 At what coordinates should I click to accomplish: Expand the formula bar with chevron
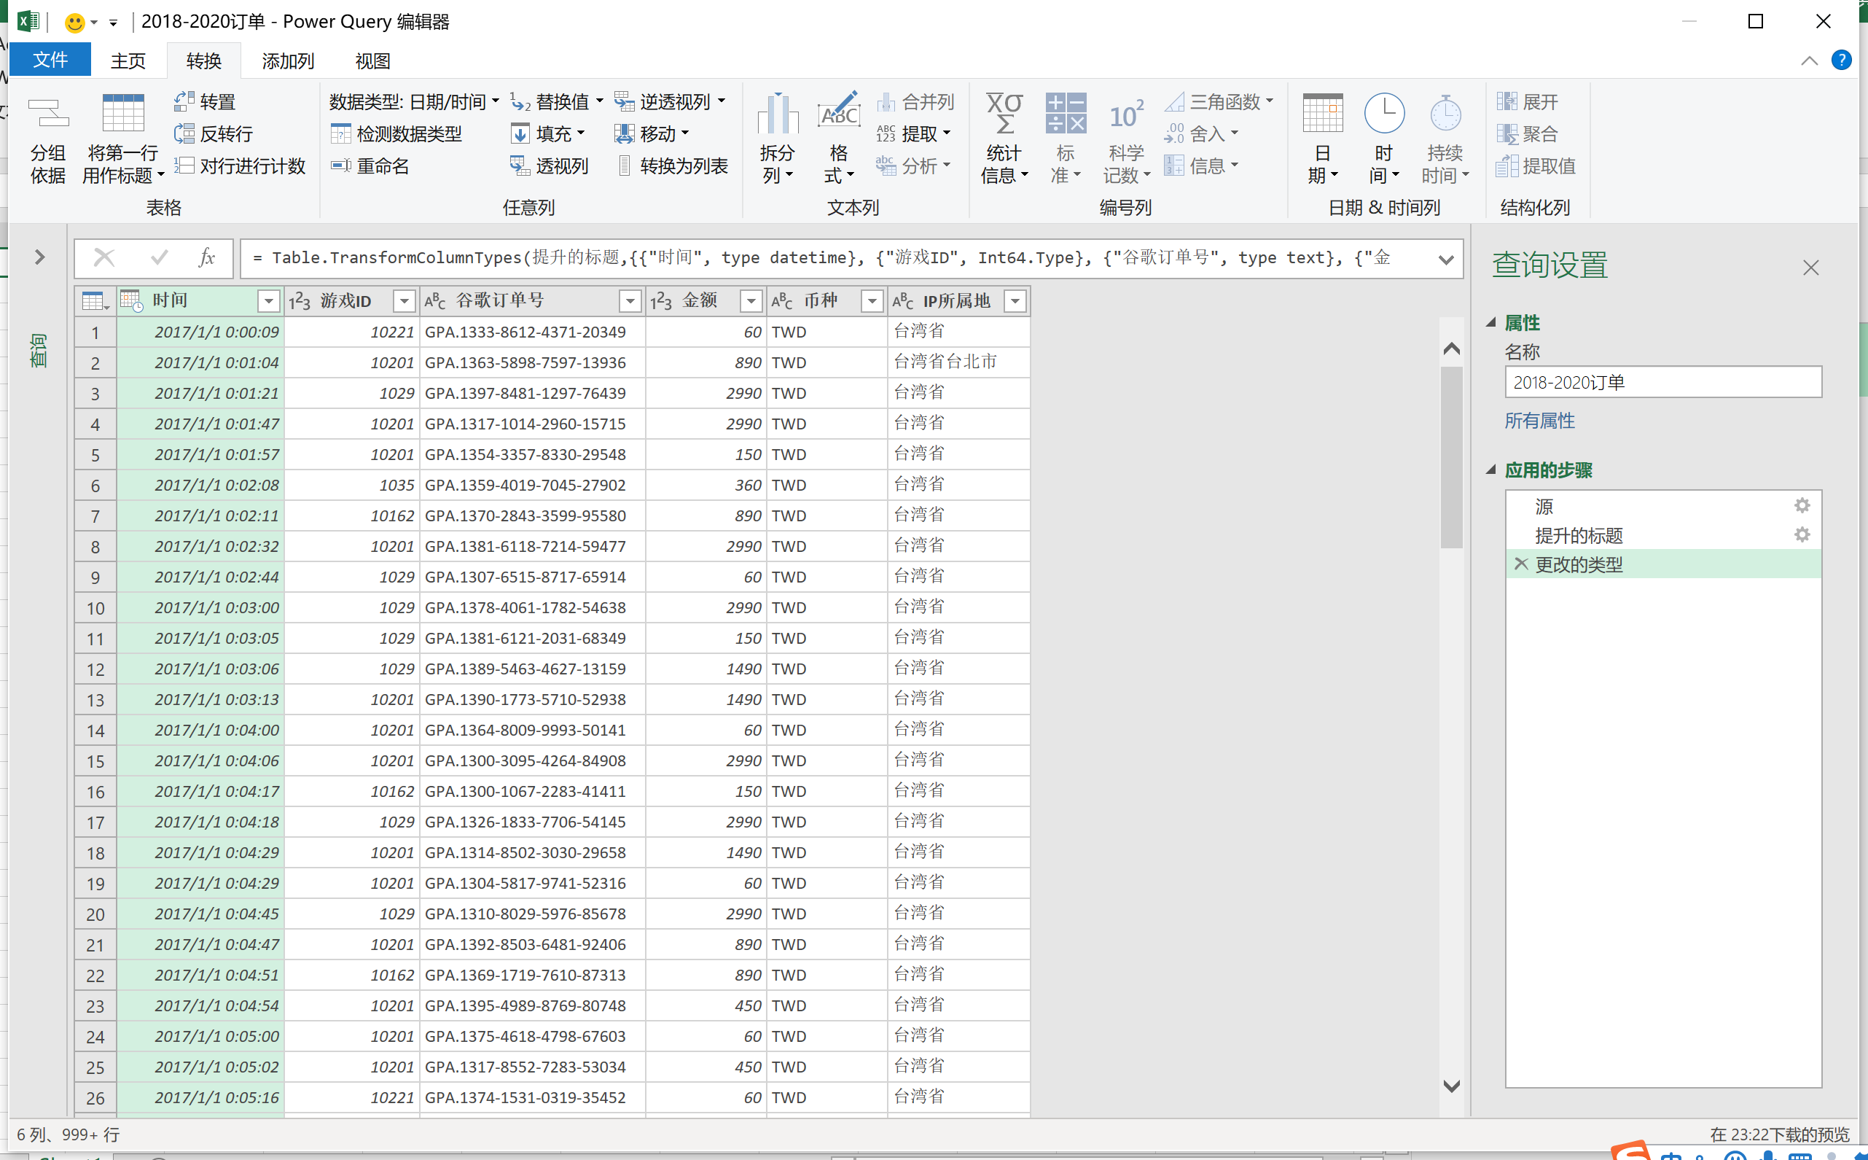click(x=1446, y=260)
